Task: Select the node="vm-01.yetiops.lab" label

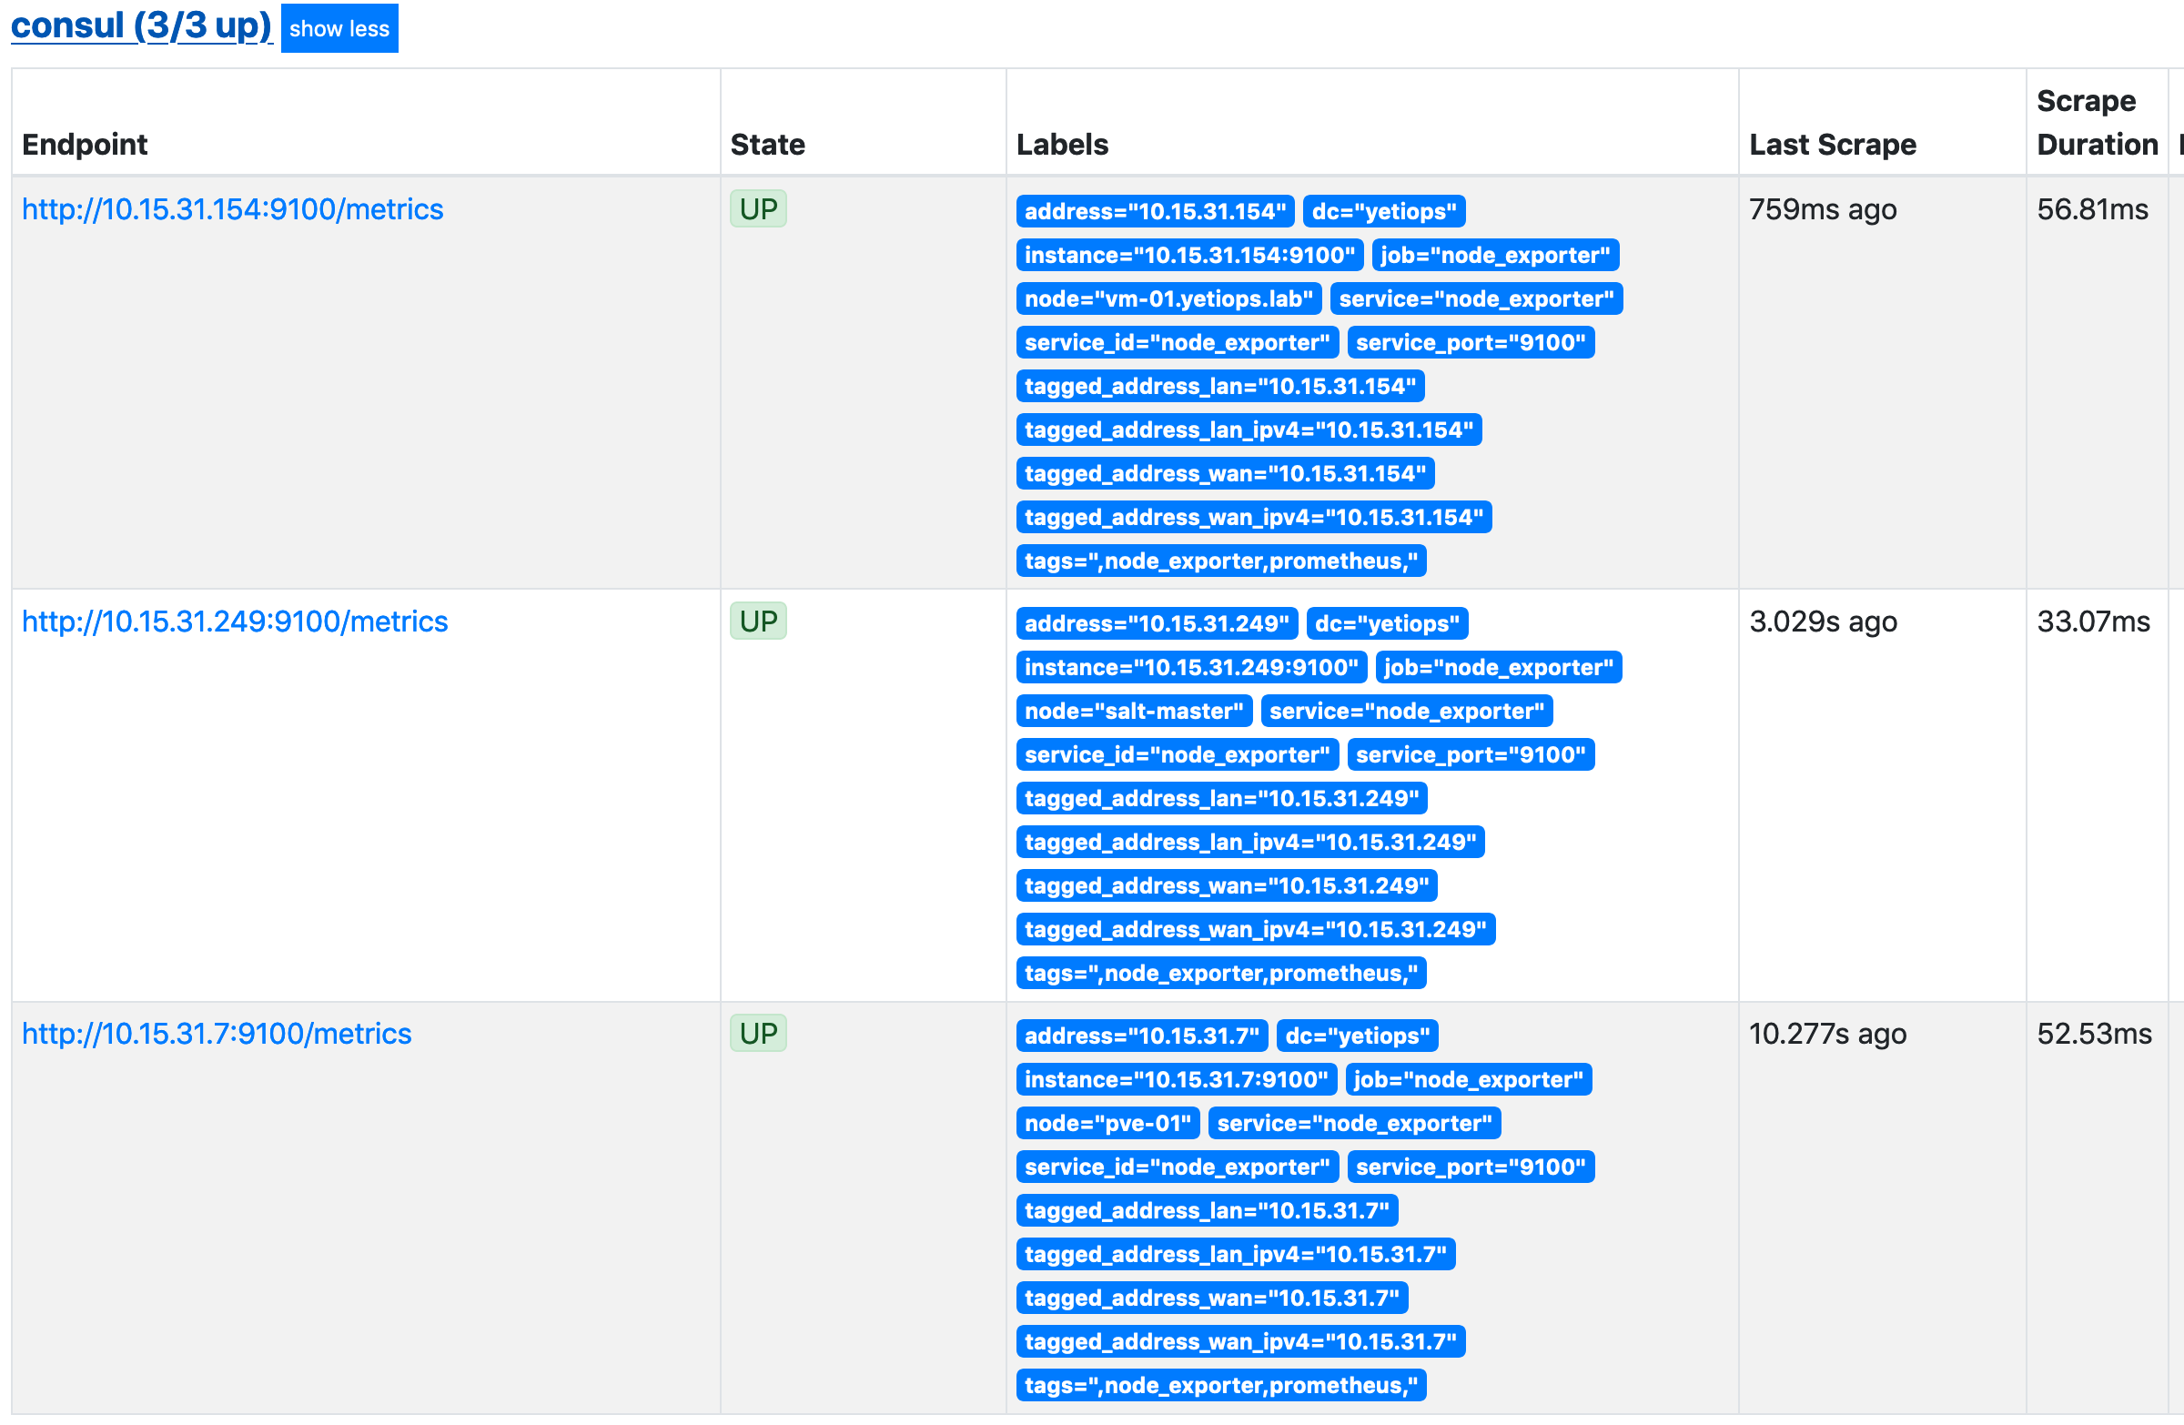Action: [1168, 298]
